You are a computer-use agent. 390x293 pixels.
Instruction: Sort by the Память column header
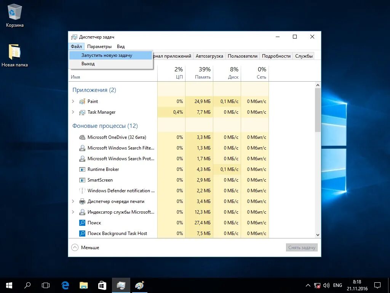(200, 73)
